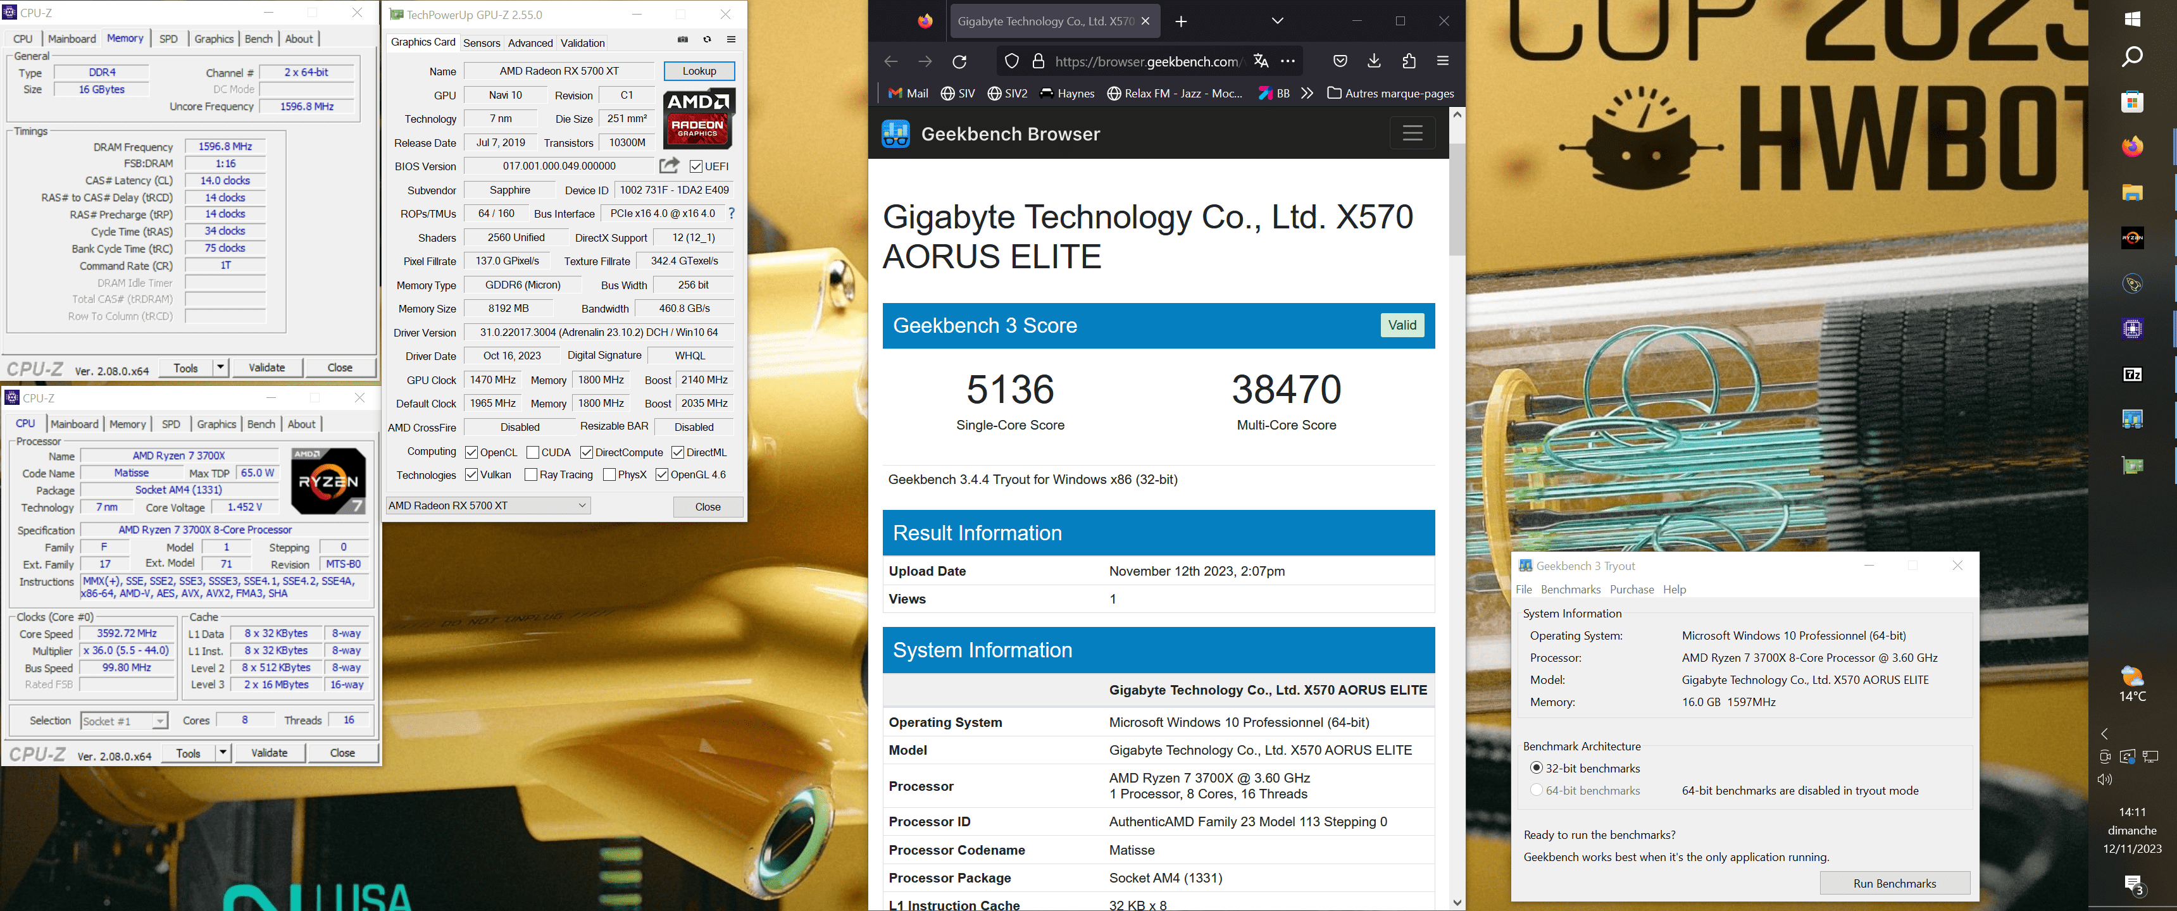Expand Tools dropdown arrow in lower CPU-Z
2177x911 pixels.
[x=223, y=753]
